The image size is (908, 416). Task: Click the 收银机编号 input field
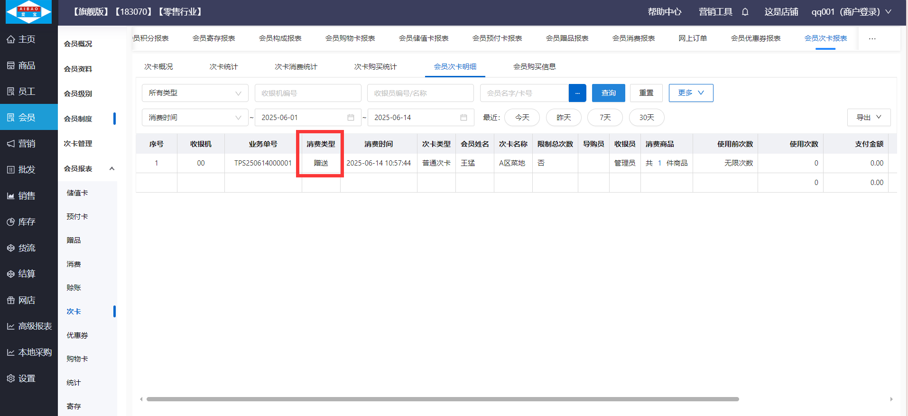click(x=308, y=93)
